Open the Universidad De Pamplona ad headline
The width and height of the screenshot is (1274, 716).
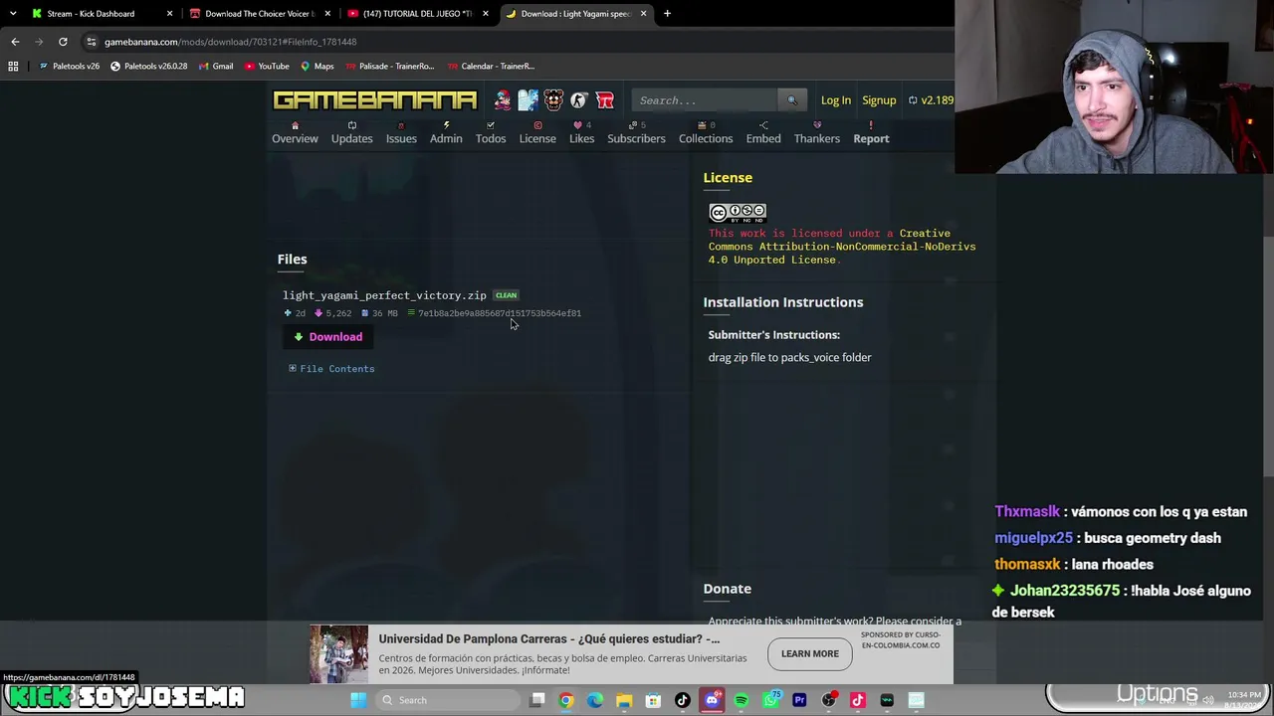coord(548,638)
